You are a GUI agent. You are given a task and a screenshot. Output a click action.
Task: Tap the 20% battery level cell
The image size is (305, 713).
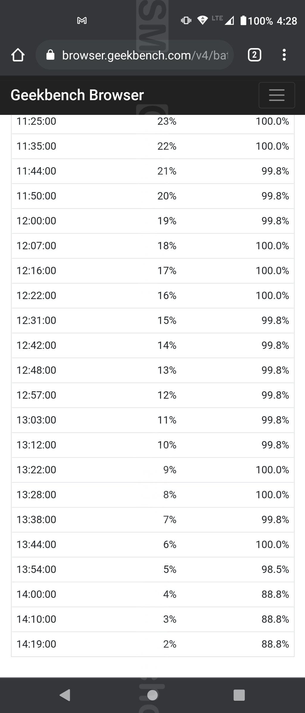[167, 196]
